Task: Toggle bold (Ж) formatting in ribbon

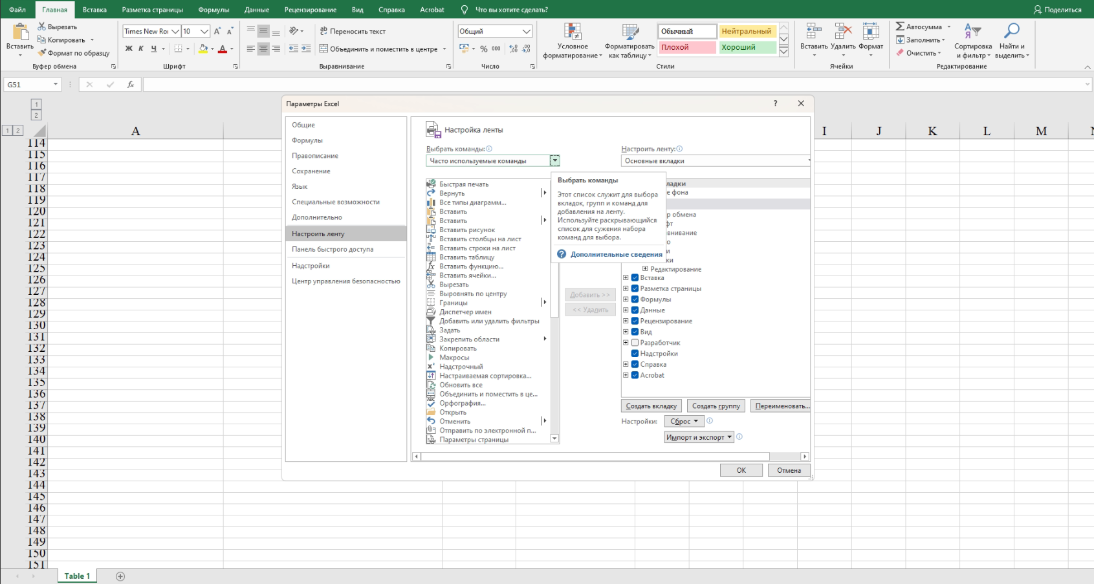Action: [129, 49]
